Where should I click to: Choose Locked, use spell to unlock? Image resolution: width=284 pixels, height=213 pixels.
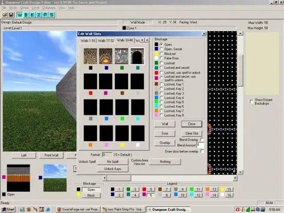pyautogui.click(x=161, y=72)
